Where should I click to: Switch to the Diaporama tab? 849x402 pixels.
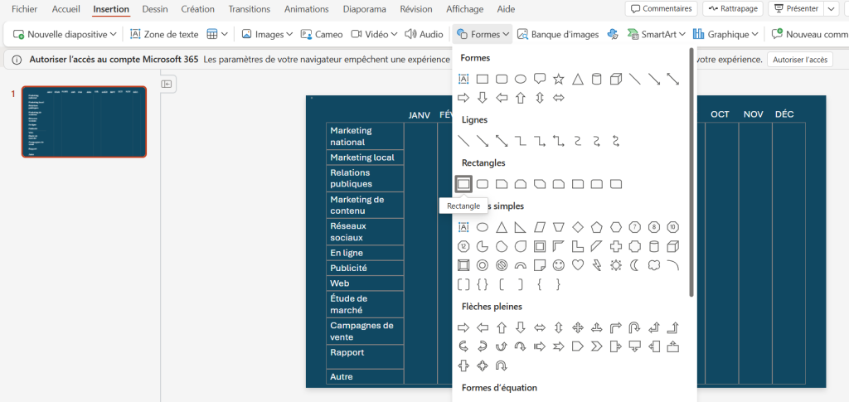tap(365, 9)
